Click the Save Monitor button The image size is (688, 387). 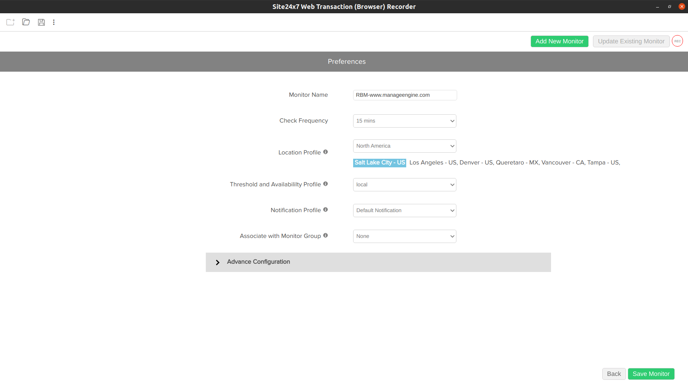pos(651,374)
